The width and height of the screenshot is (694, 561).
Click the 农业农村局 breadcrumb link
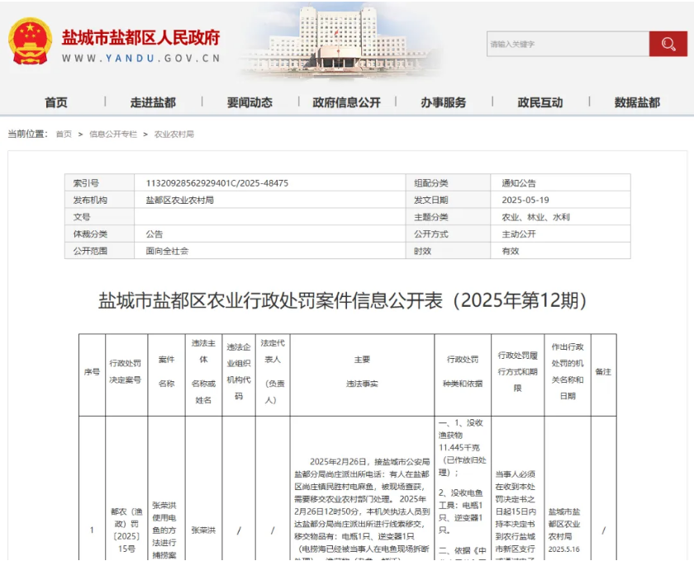[x=174, y=134]
